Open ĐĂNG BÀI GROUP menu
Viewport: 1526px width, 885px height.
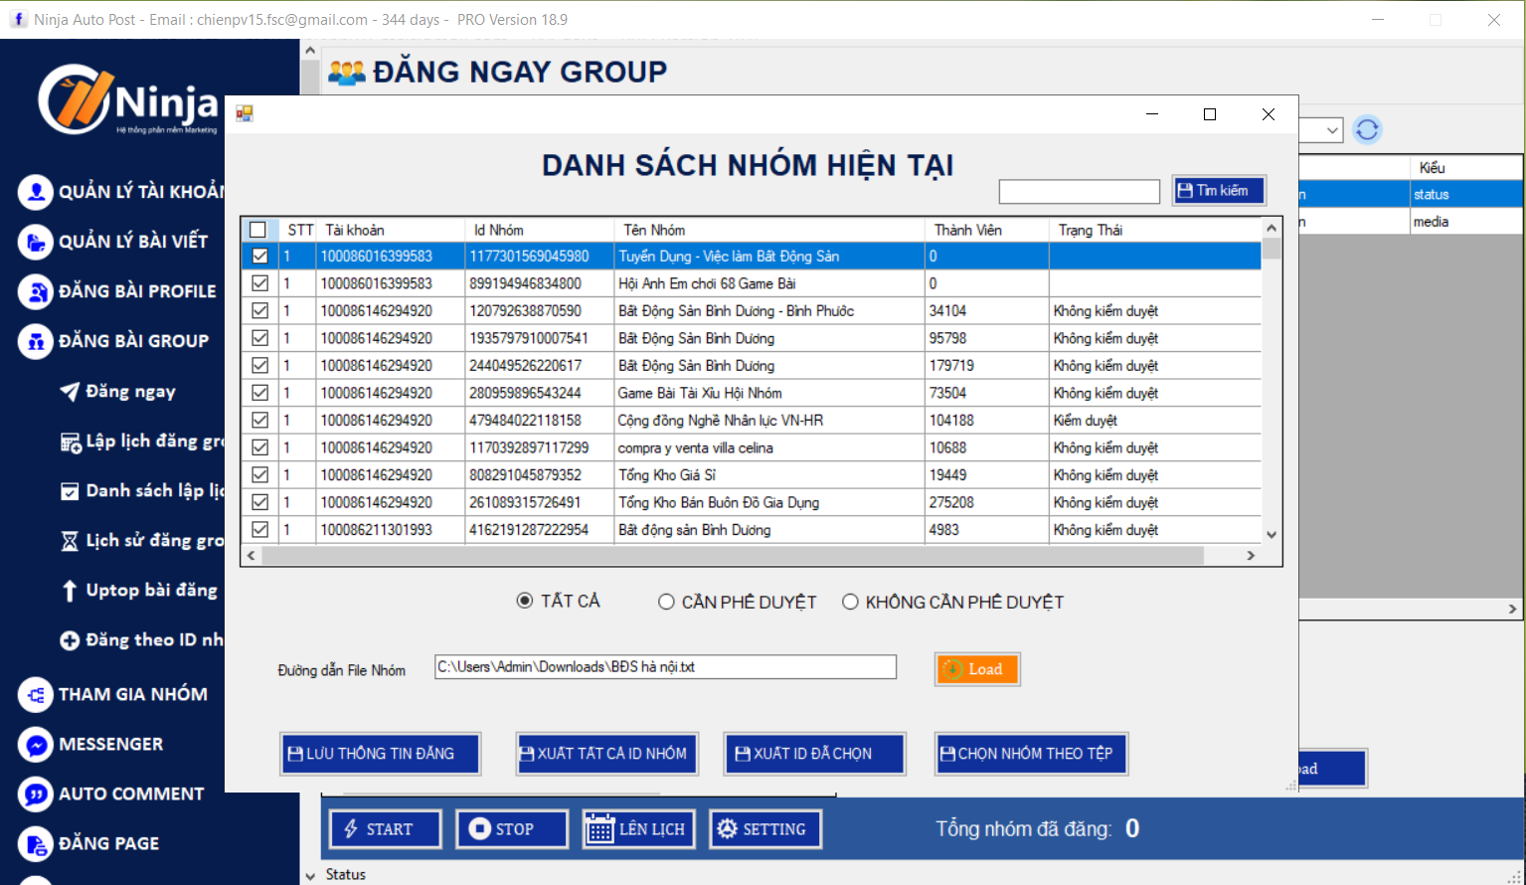click(x=134, y=341)
